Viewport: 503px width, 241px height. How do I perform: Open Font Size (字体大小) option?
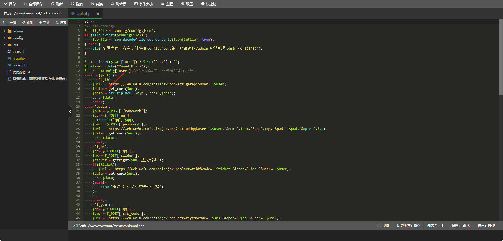[x=143, y=4]
